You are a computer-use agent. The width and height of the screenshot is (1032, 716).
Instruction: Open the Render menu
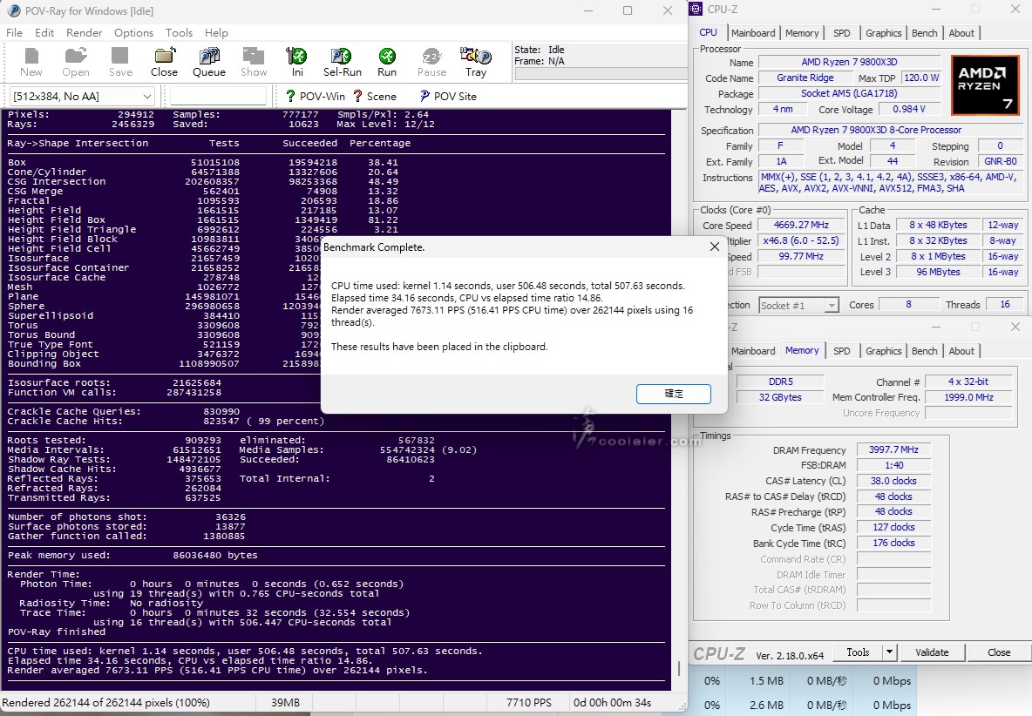point(85,32)
